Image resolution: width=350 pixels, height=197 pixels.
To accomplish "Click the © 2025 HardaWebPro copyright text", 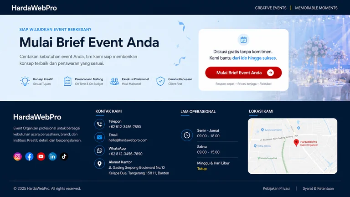I will coord(47,188).
